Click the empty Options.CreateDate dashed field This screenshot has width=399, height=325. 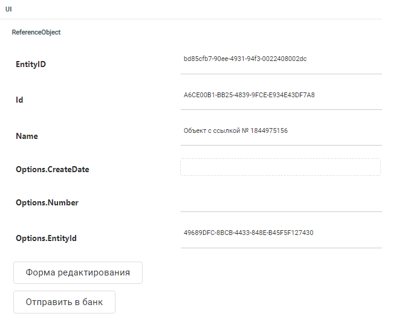point(281,167)
